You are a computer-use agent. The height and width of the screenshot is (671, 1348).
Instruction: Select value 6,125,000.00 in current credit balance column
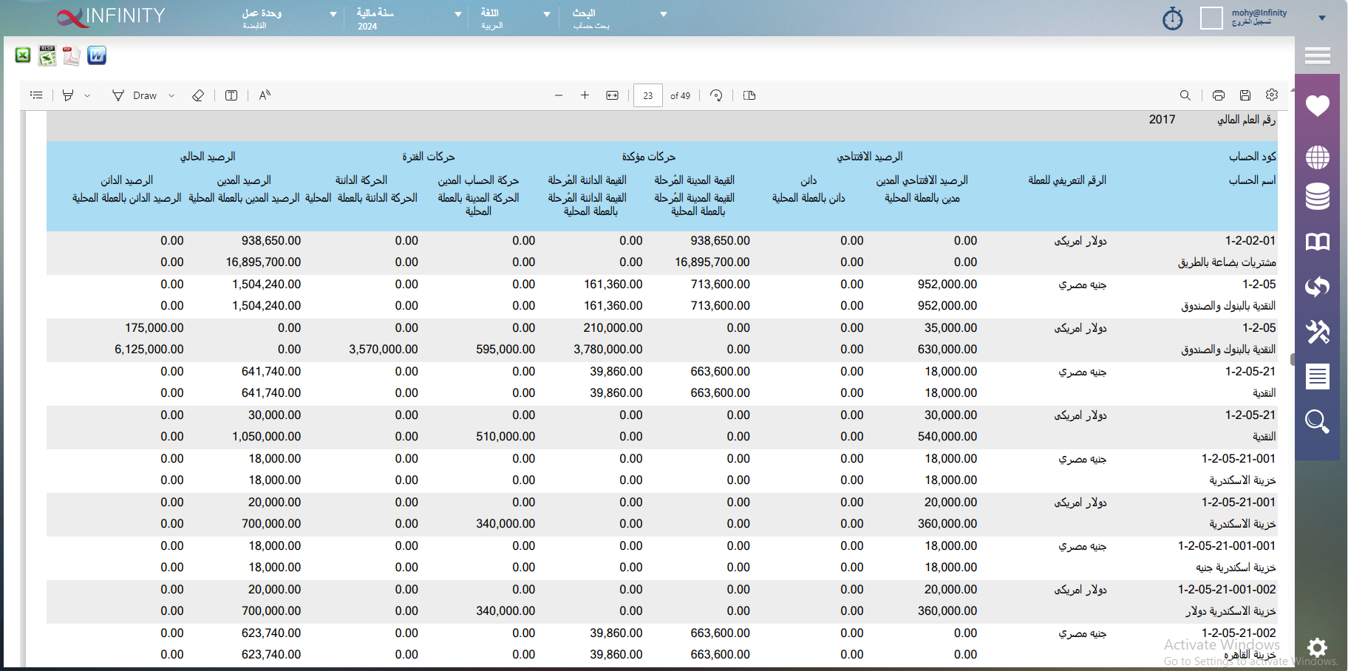(x=149, y=349)
